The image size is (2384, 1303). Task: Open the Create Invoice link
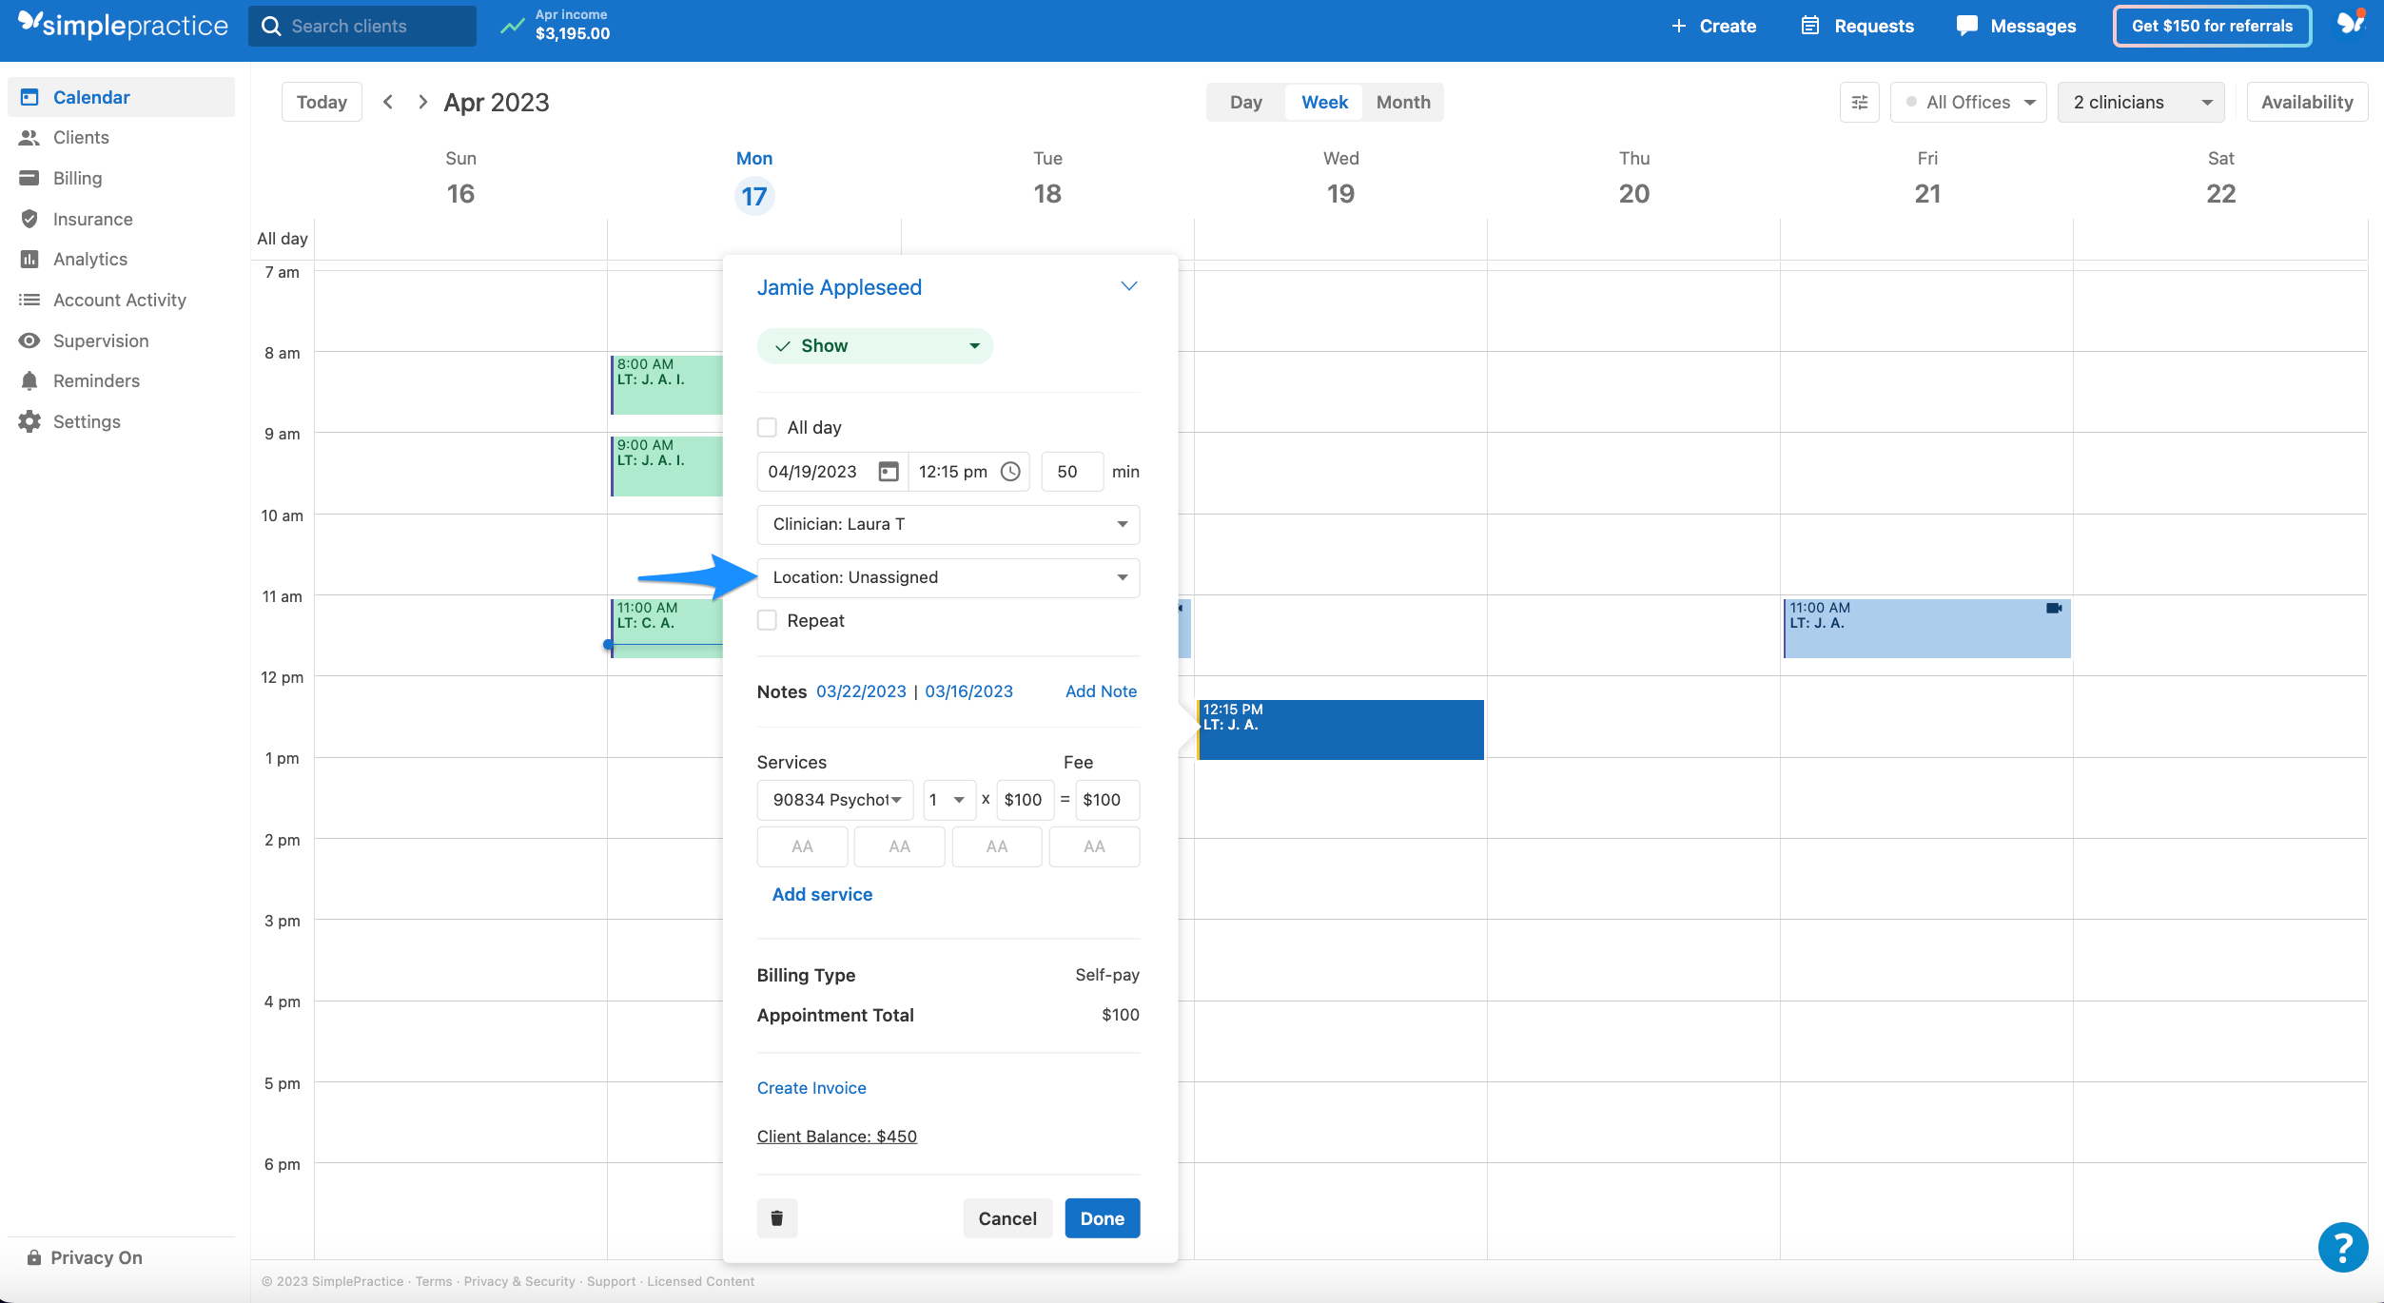(x=811, y=1087)
